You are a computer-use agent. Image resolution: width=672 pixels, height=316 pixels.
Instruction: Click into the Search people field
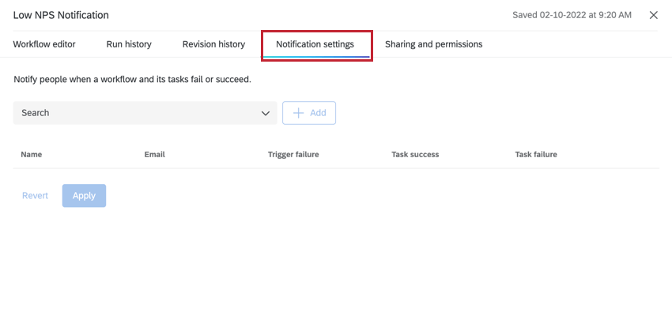tap(134, 113)
